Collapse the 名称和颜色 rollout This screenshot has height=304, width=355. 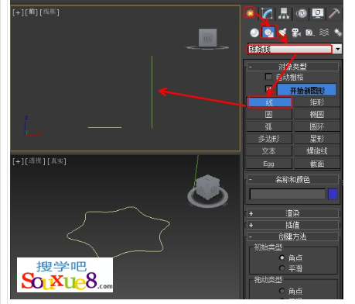[x=292, y=179]
